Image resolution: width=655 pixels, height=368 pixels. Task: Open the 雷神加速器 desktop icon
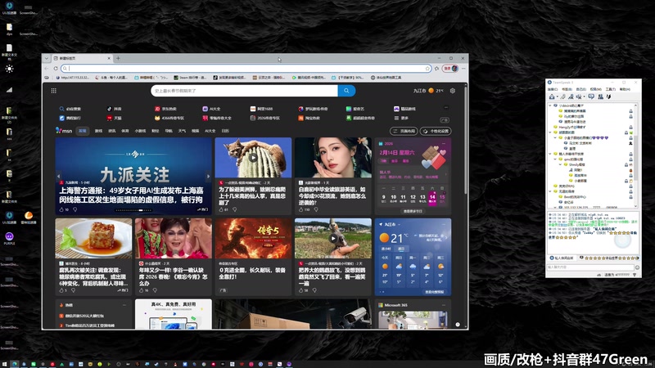tap(29, 217)
